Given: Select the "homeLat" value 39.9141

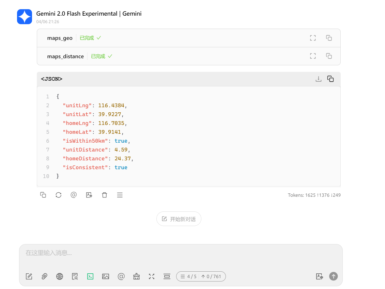Looking at the screenshot, I should pos(110,132).
